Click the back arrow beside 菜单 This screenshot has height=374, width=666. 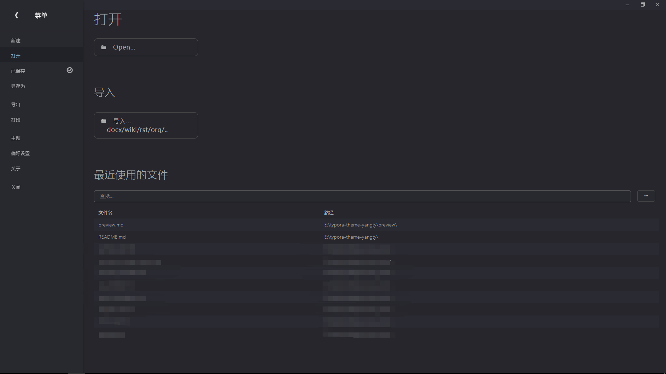click(x=17, y=15)
